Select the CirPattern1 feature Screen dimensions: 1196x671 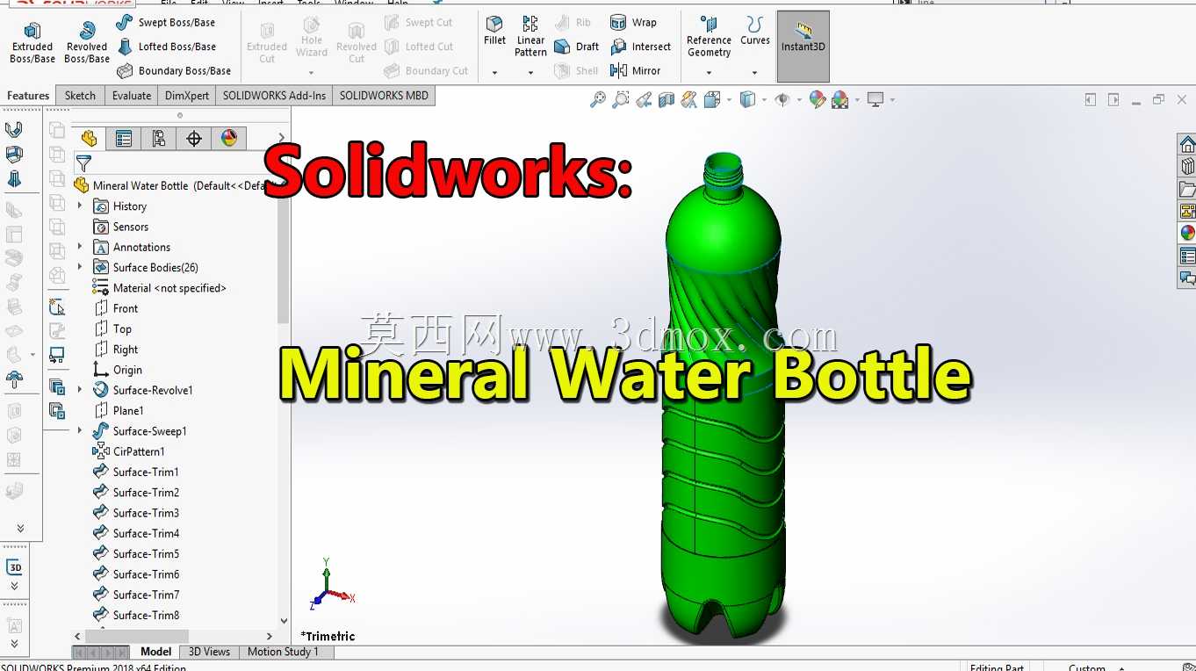128,451
